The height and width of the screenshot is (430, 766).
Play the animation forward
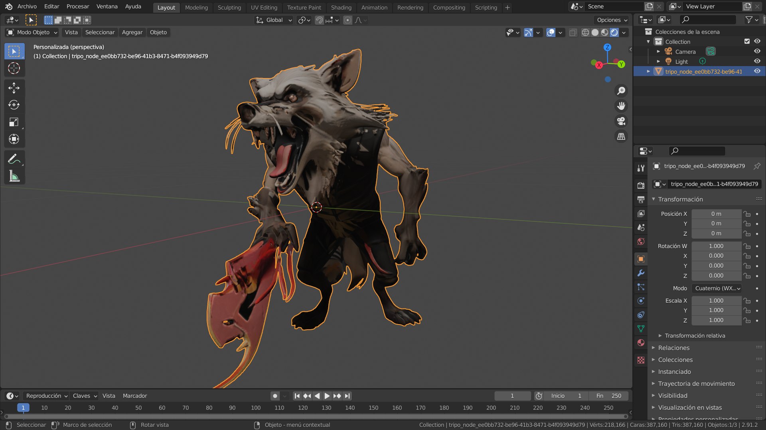point(327,396)
